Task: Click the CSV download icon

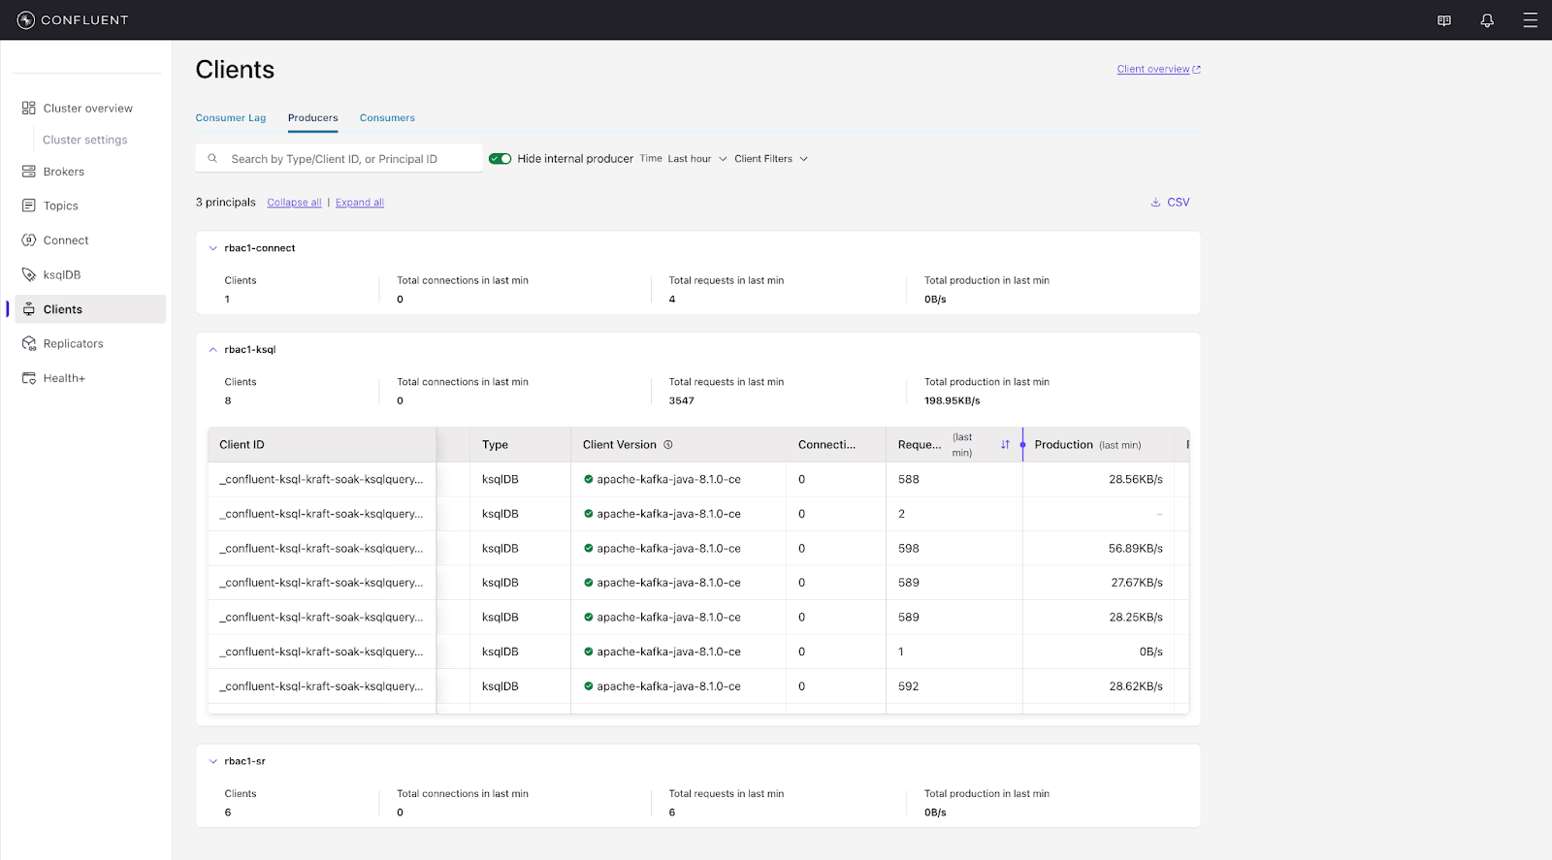Action: click(x=1155, y=203)
